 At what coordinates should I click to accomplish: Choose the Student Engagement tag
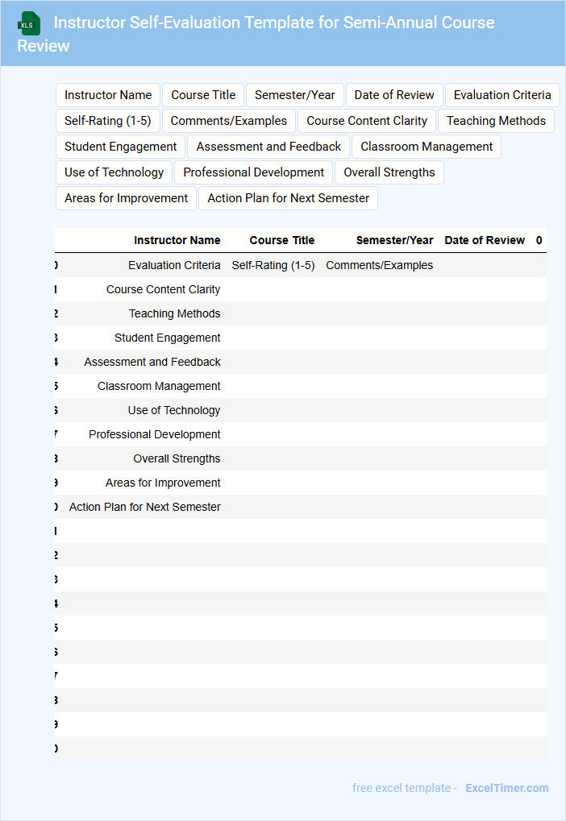click(121, 147)
